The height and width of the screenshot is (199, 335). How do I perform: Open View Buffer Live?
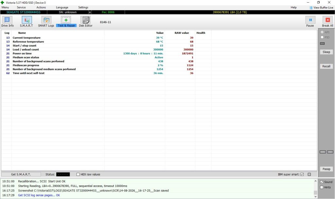[321, 8]
